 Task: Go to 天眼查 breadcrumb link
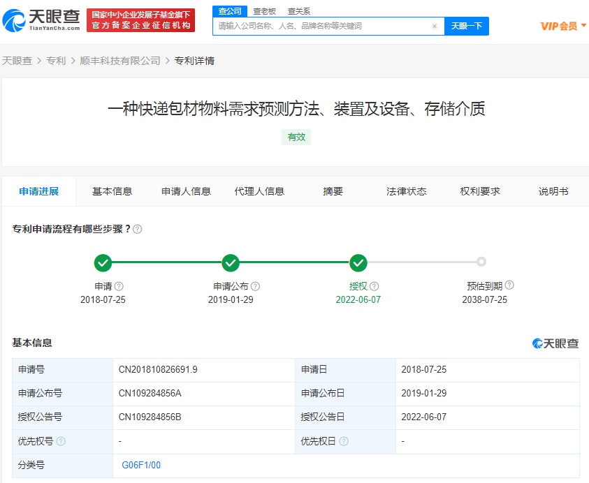tap(17, 61)
